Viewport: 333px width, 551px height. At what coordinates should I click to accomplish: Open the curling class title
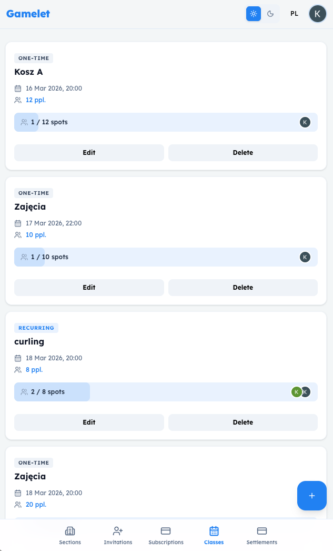29,341
